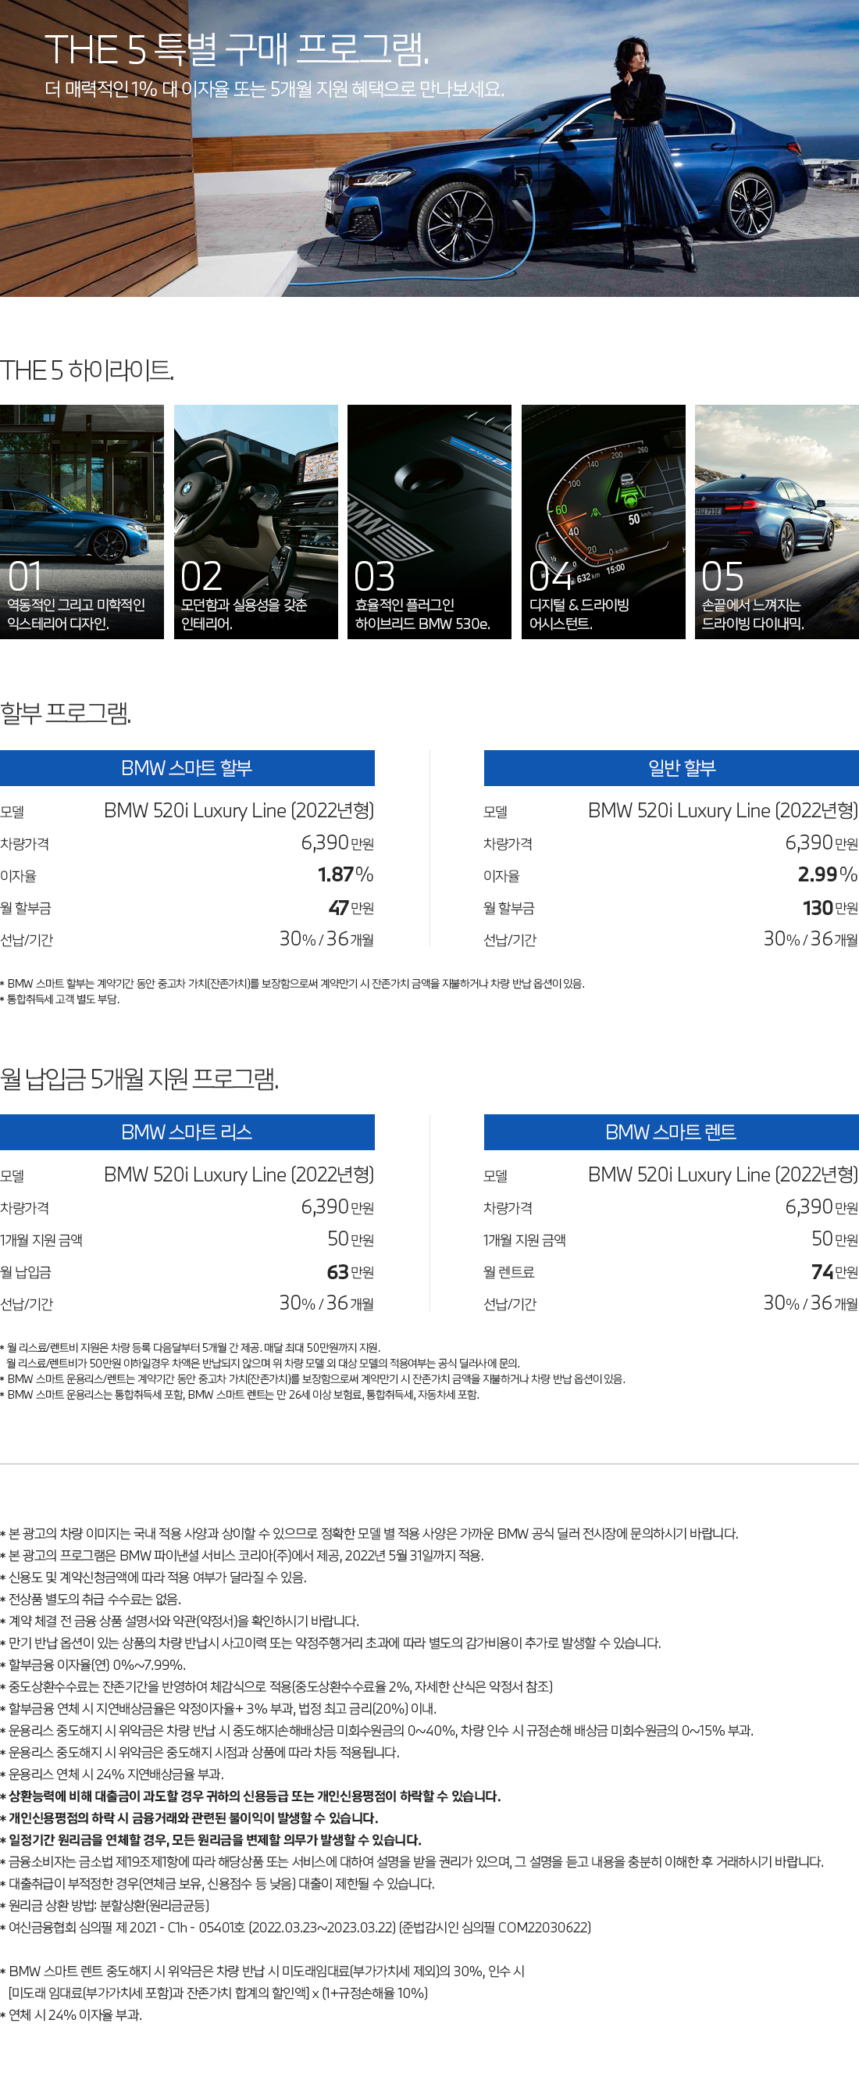859x2084 pixels.
Task: Click the '월 납입금' label under BMW 스마트 리스
Action: [x=26, y=1273]
